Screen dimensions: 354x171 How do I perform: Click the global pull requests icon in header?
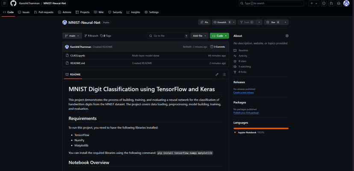pyautogui.click(x=331, y=3)
